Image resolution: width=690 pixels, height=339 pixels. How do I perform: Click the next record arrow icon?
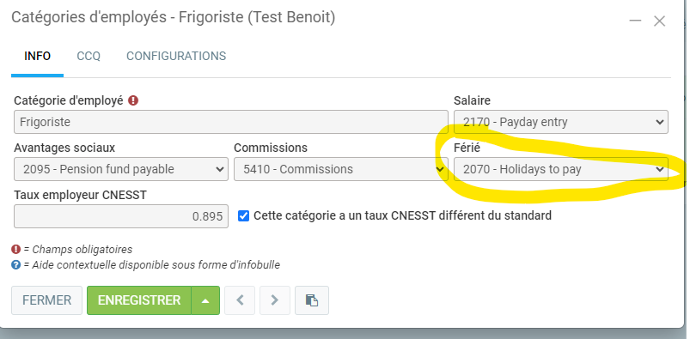coord(275,300)
